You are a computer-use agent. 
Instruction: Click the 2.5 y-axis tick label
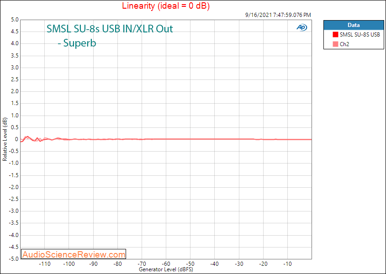pyautogui.click(x=15, y=79)
